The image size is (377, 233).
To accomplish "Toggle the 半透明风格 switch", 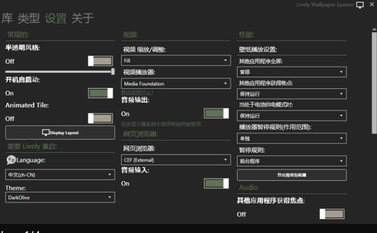I will (x=100, y=61).
